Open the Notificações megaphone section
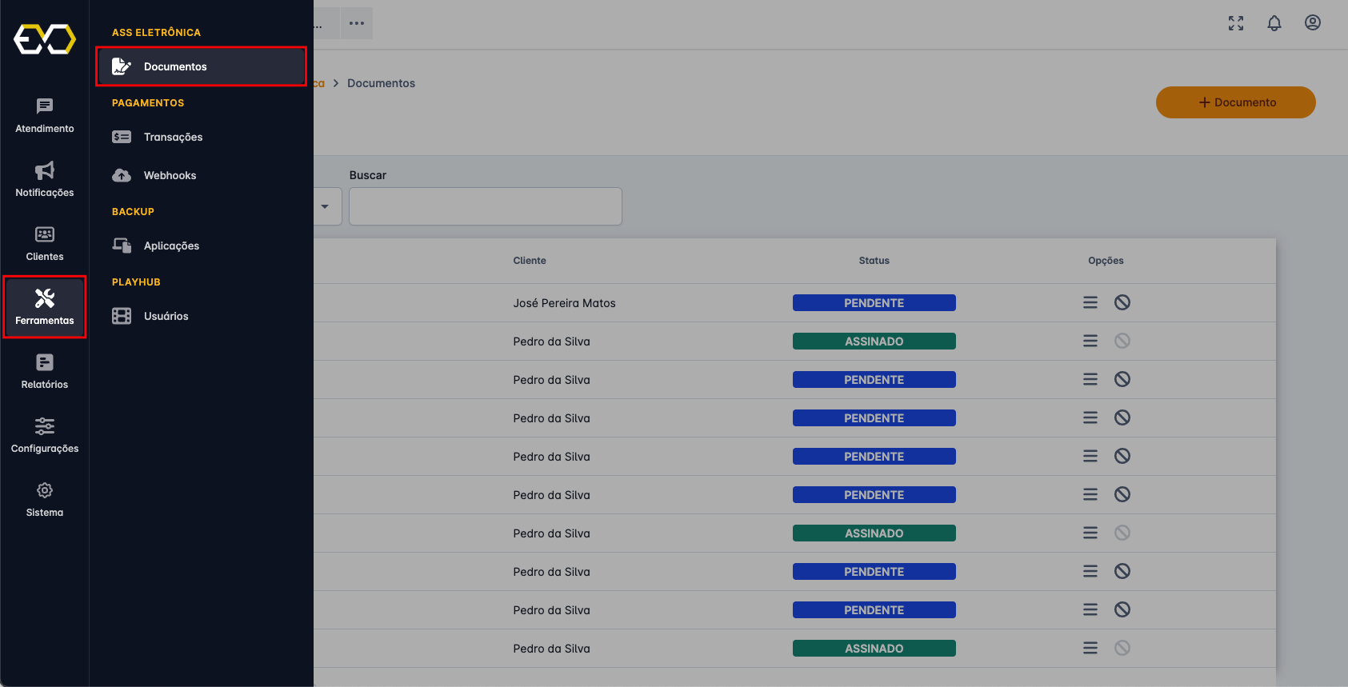Image resolution: width=1348 pixels, height=687 pixels. coord(45,179)
